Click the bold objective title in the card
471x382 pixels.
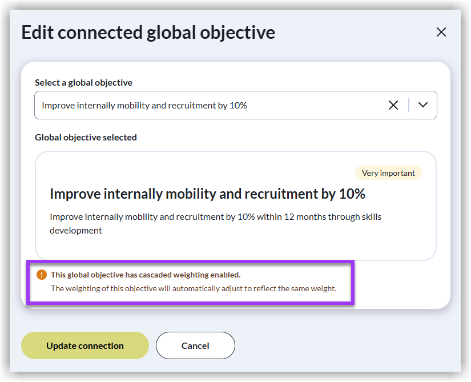[207, 194]
